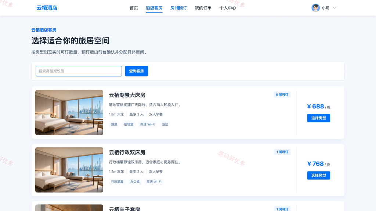Click the user avatar icon for 小明
Viewport: 376px width, 211px height.
pyautogui.click(x=315, y=8)
